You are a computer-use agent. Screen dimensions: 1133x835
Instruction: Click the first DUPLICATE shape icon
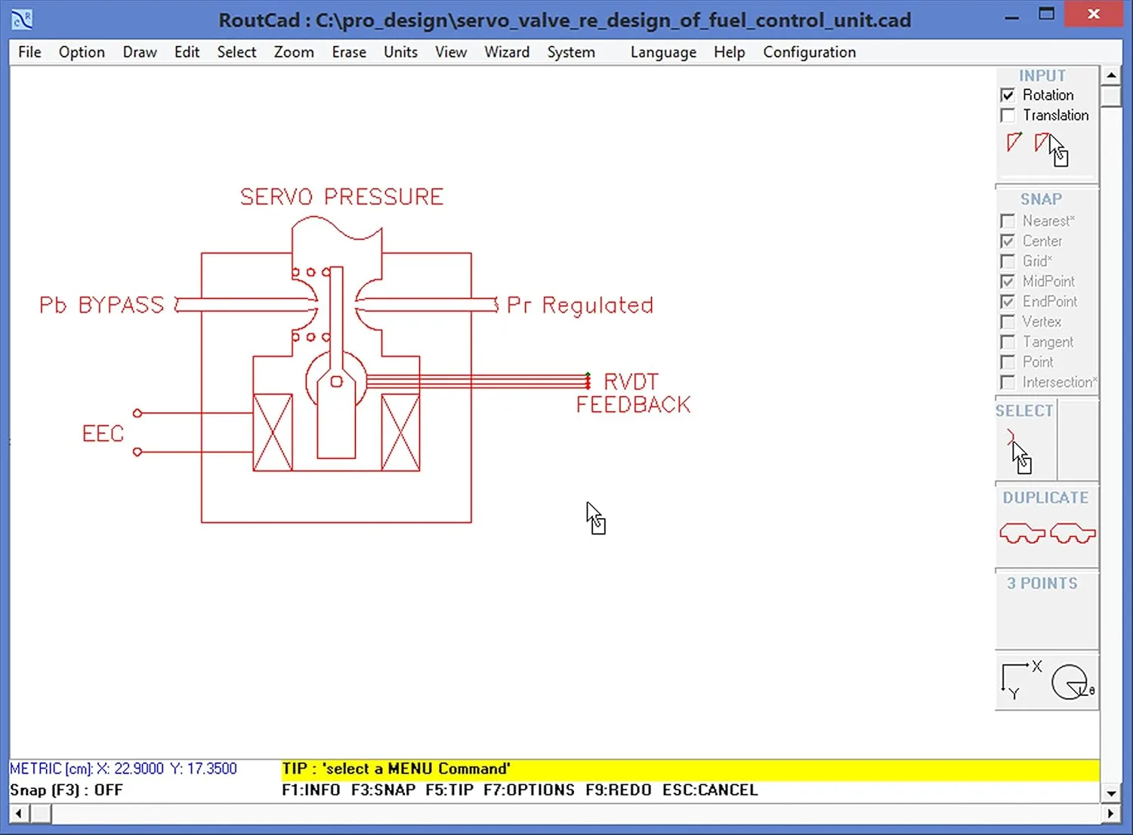click(x=1022, y=533)
